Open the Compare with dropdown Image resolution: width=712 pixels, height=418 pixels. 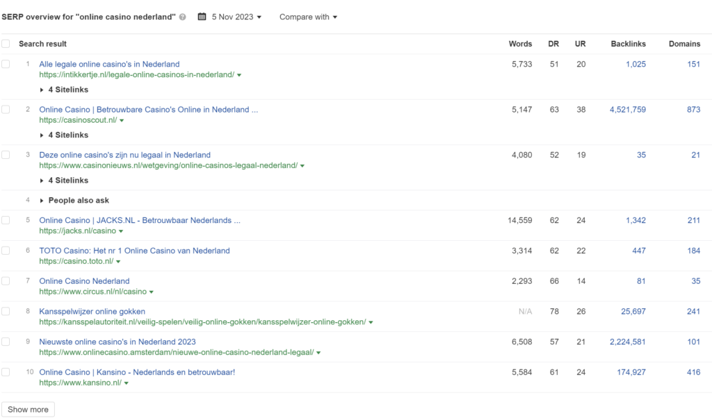[308, 17]
